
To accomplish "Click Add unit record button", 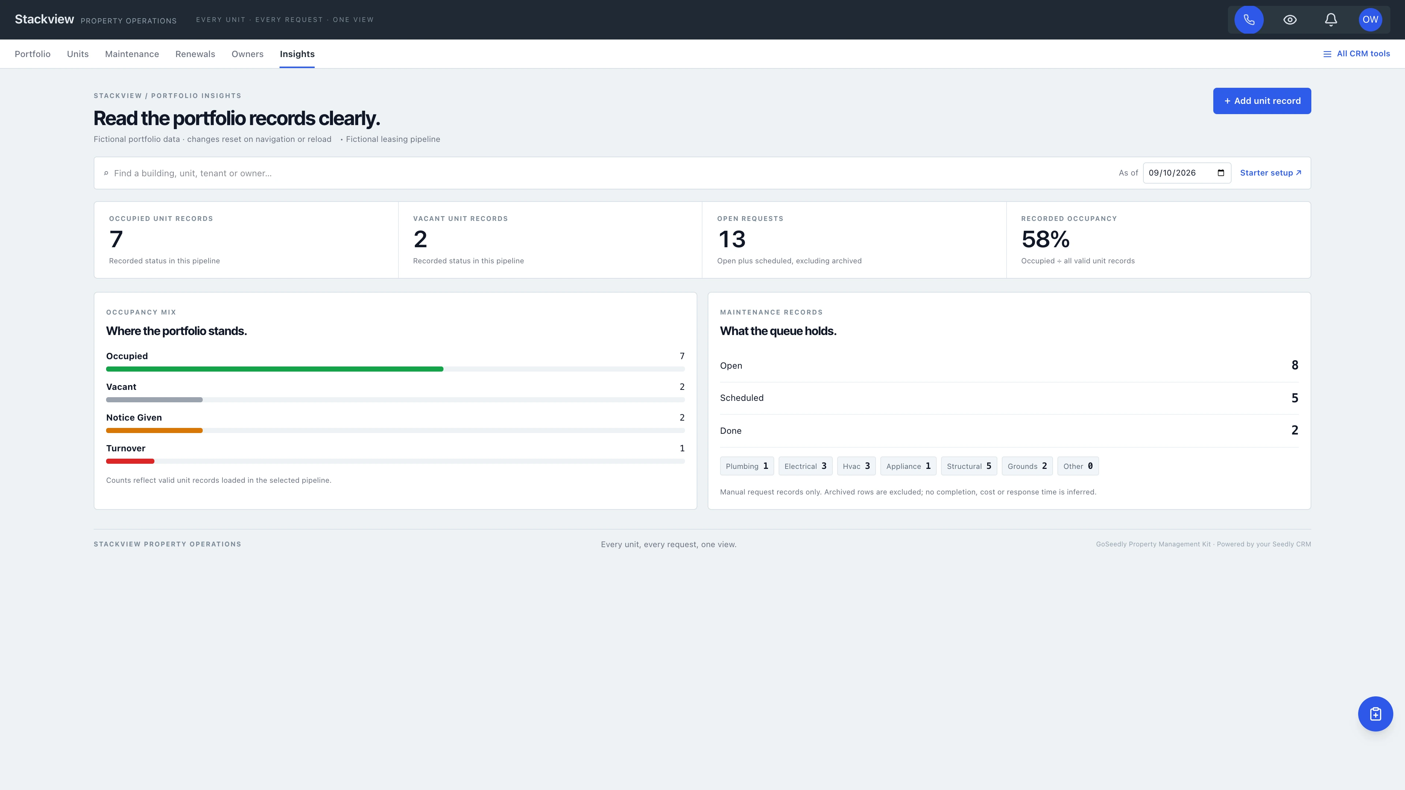I will [1262, 101].
